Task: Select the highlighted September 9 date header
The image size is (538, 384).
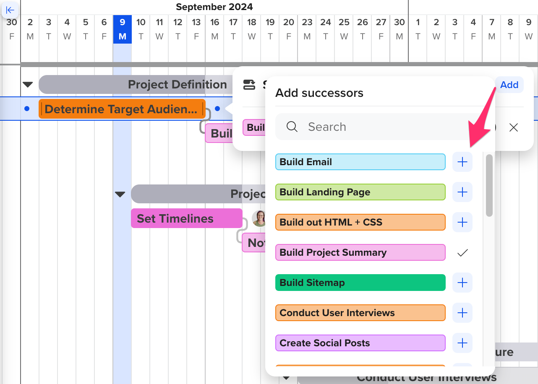Action: coord(122,29)
